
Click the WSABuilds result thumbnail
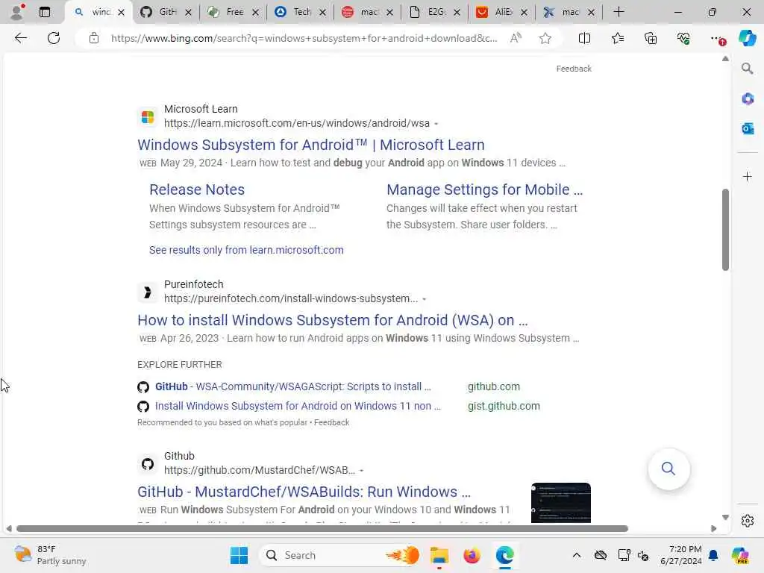[x=561, y=502]
